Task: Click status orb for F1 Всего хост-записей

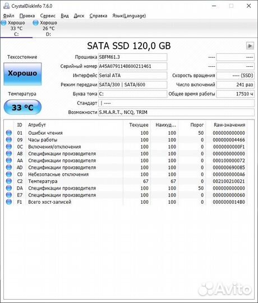Action: pos(8,202)
